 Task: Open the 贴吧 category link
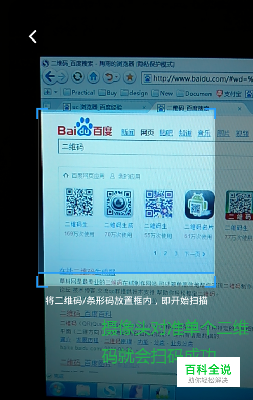(166, 133)
